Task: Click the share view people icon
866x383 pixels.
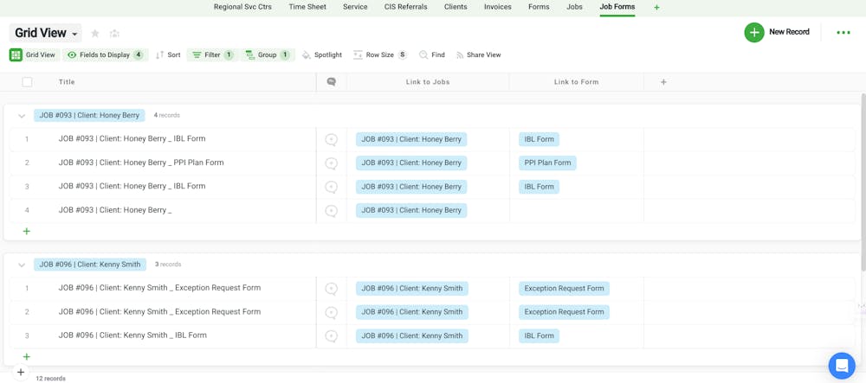Action: [x=114, y=34]
